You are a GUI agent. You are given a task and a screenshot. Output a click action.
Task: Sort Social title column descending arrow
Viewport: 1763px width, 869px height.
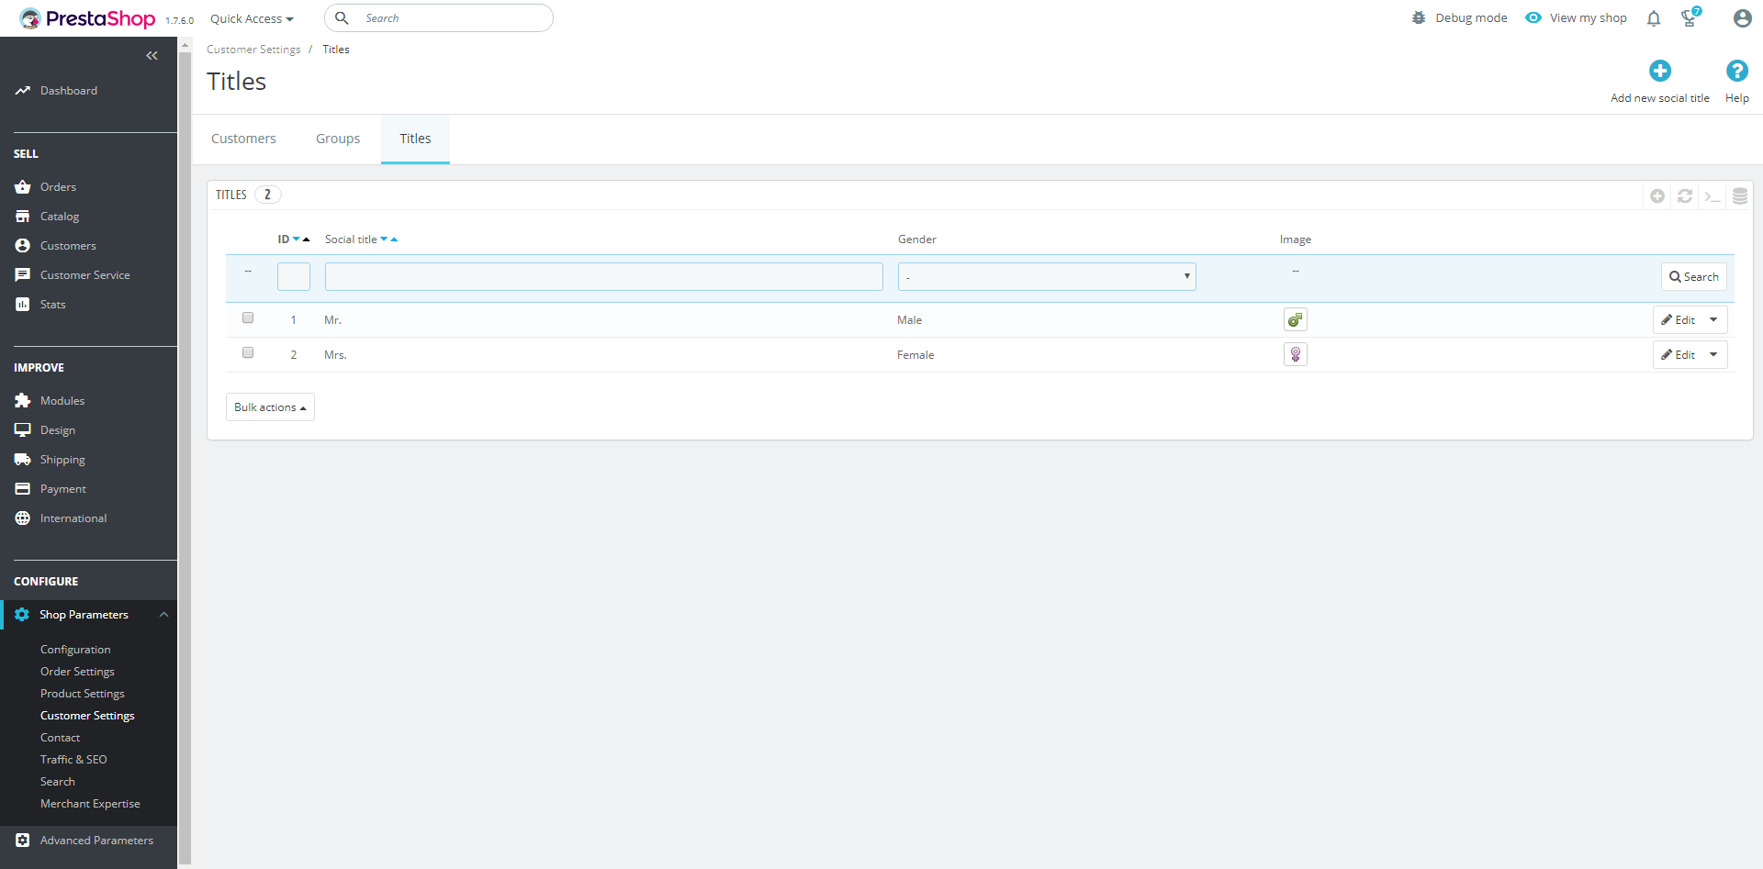point(384,240)
